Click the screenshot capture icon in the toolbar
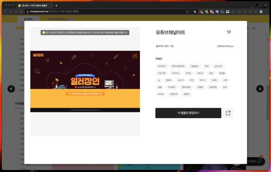Image resolution: width=271 pixels, height=172 pixels. (x=250, y=11)
